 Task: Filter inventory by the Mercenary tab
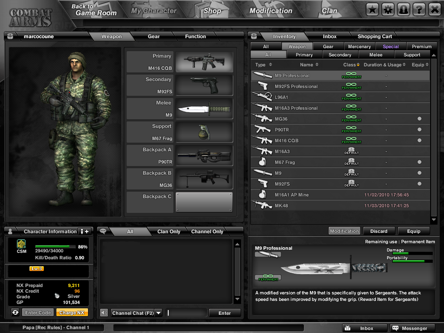tap(359, 46)
